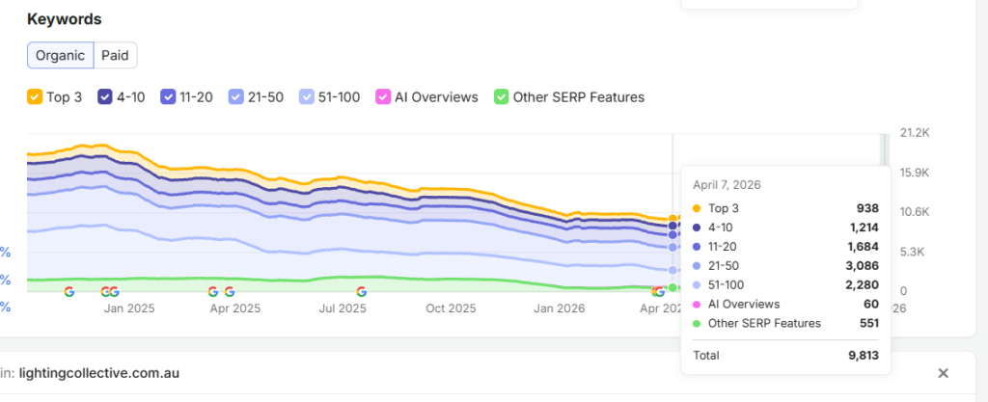Screen dimensions: 988x402
Task: Uncheck the AI Overviews checkbox
Action: coord(383,97)
